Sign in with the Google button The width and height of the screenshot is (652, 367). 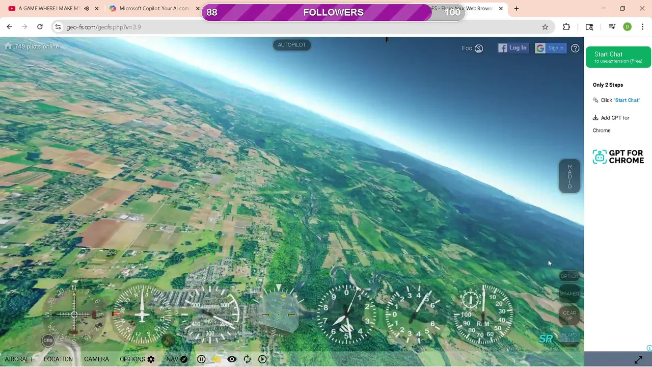[550, 48]
